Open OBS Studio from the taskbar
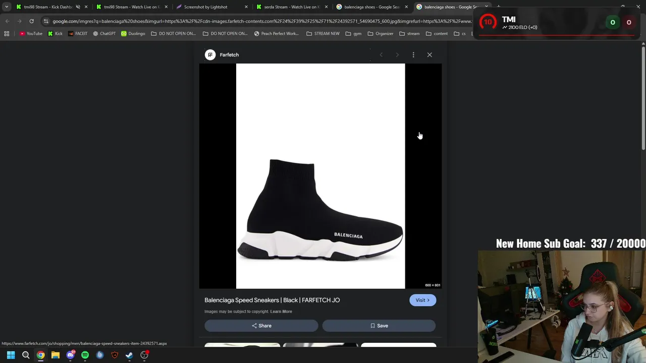The height and width of the screenshot is (363, 646). pos(144,355)
